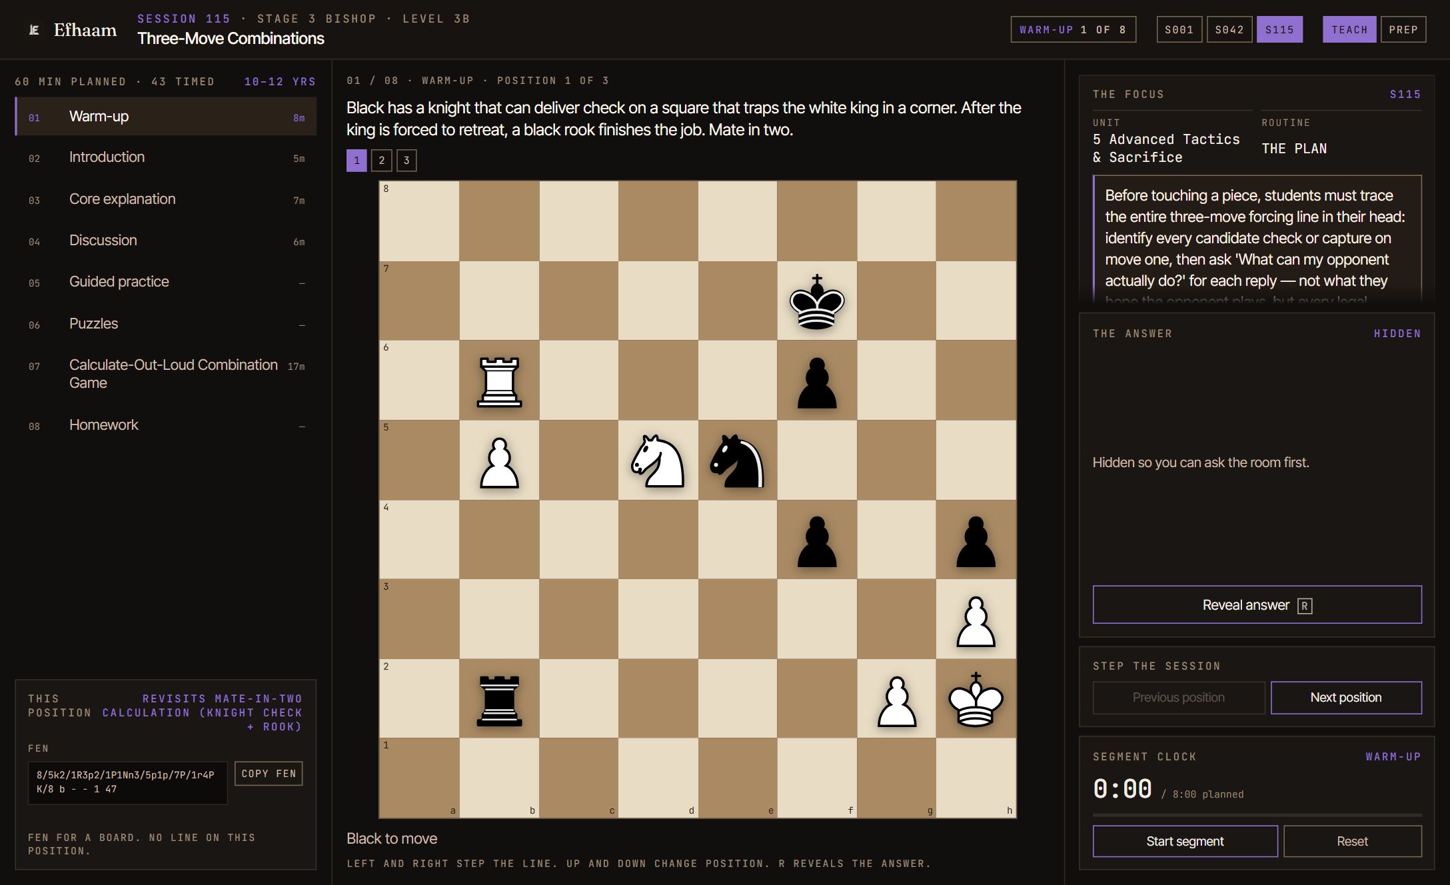Start the segment clock
This screenshot has width=1450, height=885.
(x=1185, y=842)
